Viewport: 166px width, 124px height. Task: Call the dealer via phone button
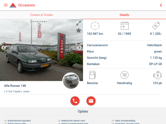[75, 101]
